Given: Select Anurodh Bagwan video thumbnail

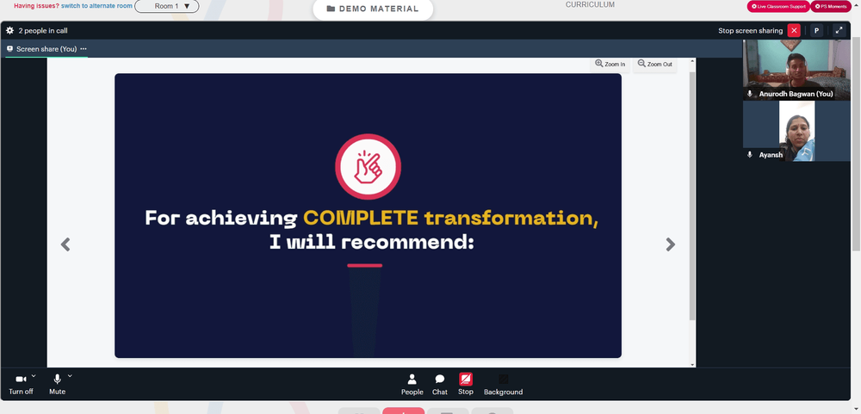Looking at the screenshot, I should tap(796, 70).
